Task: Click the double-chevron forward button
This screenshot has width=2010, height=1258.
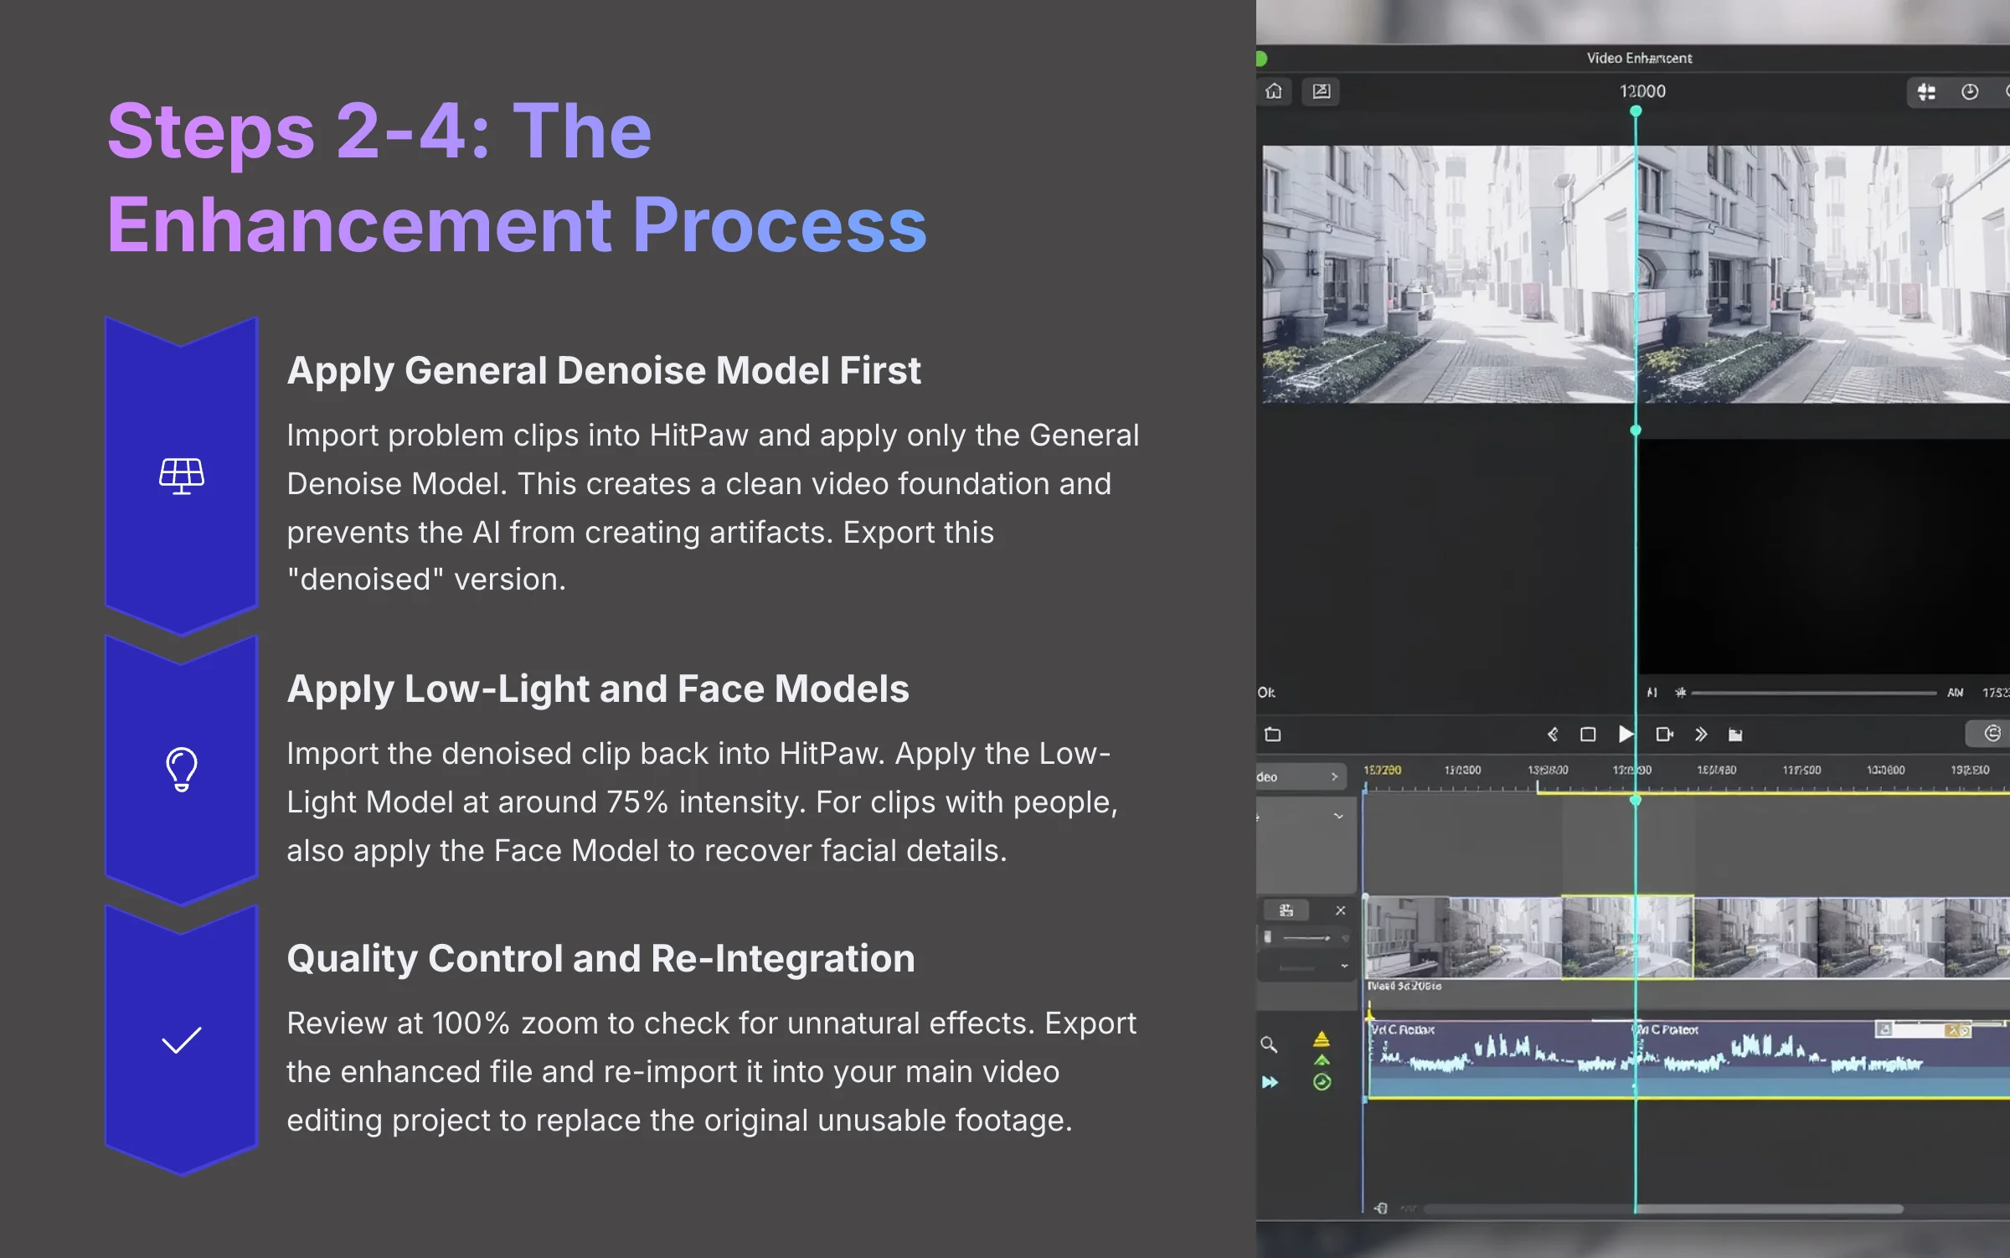Action: 1700,735
